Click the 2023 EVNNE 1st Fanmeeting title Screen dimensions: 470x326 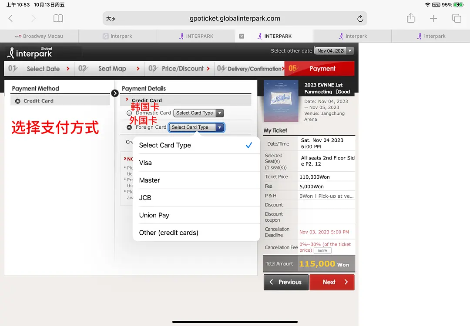327,88
